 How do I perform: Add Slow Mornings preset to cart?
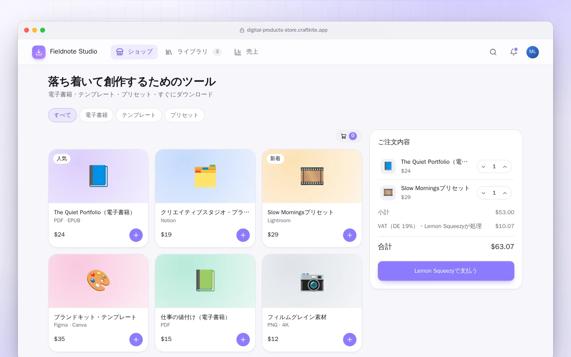[x=350, y=235]
